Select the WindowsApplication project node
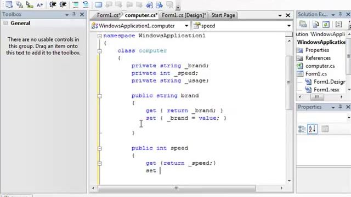The height and width of the screenshot is (197, 351). click(321, 42)
